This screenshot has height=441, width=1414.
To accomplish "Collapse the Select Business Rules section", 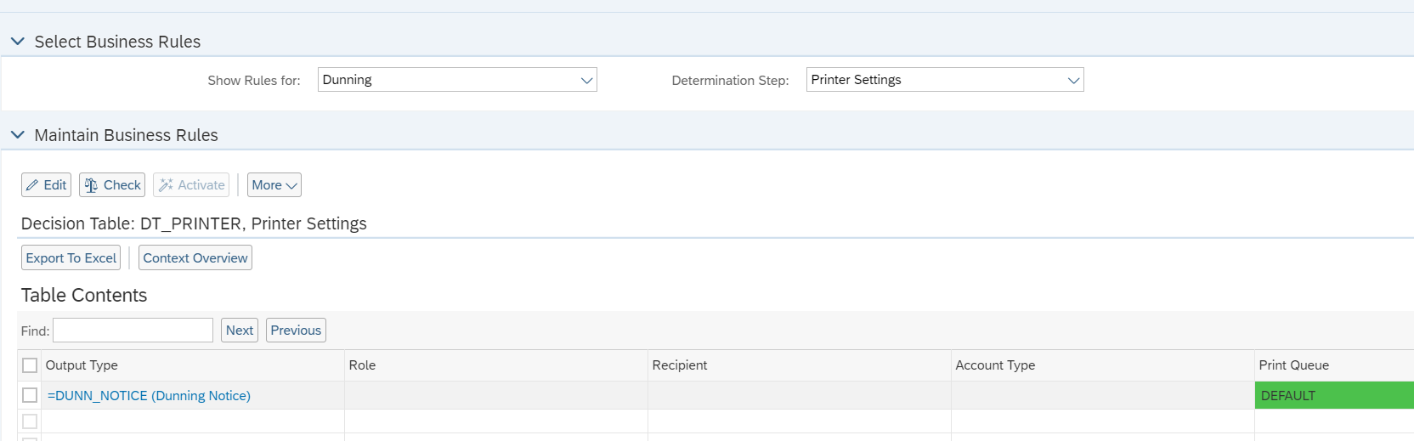I will pos(17,42).
